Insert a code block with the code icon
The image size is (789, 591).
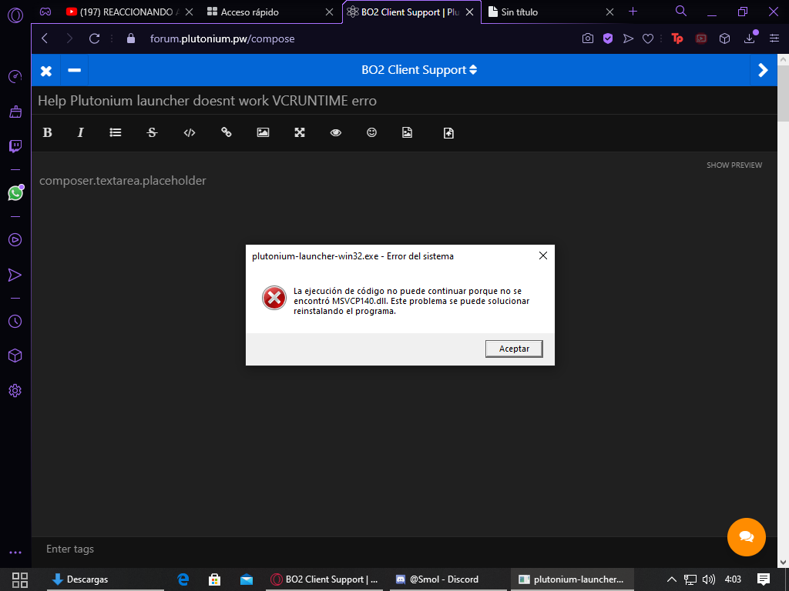pyautogui.click(x=190, y=132)
